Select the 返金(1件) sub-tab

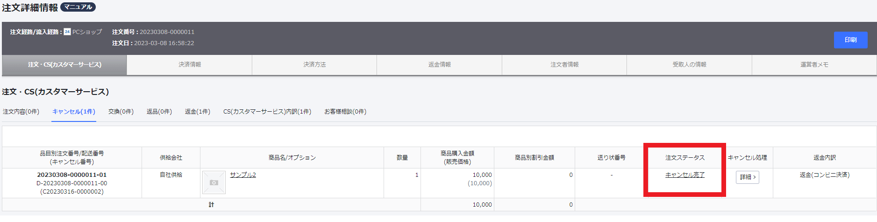pos(198,112)
